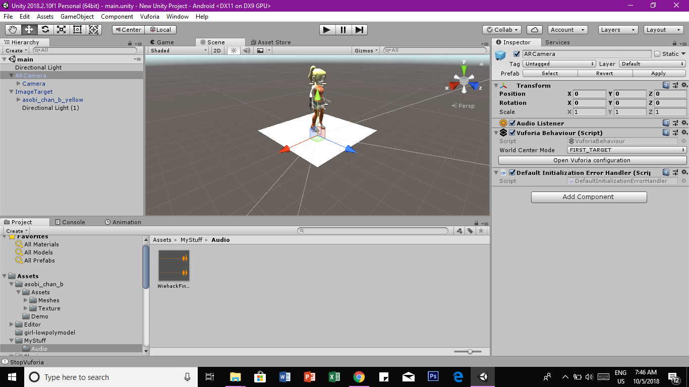Switch to the Asset Store tab
Viewport: 689px width, 387px height.
(x=270, y=42)
